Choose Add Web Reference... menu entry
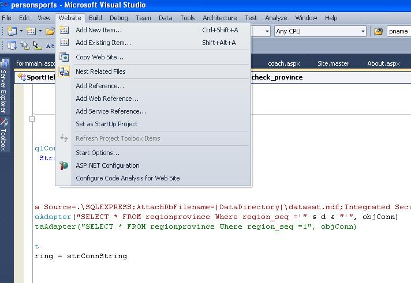The image size is (411, 283). [154, 99]
